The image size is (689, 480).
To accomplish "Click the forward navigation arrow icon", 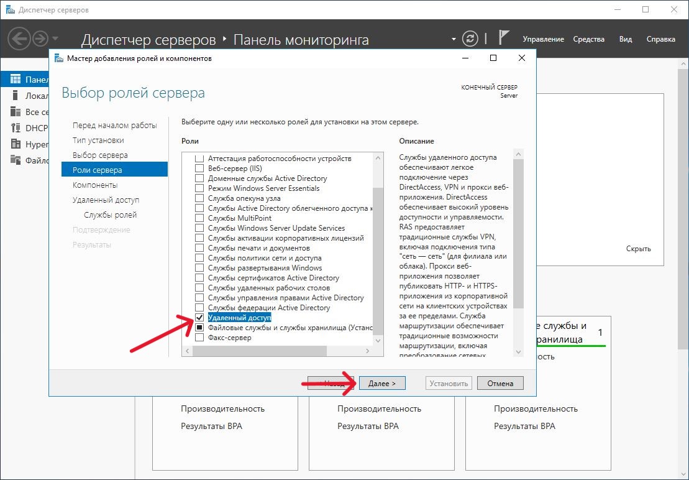I will 40,39.
